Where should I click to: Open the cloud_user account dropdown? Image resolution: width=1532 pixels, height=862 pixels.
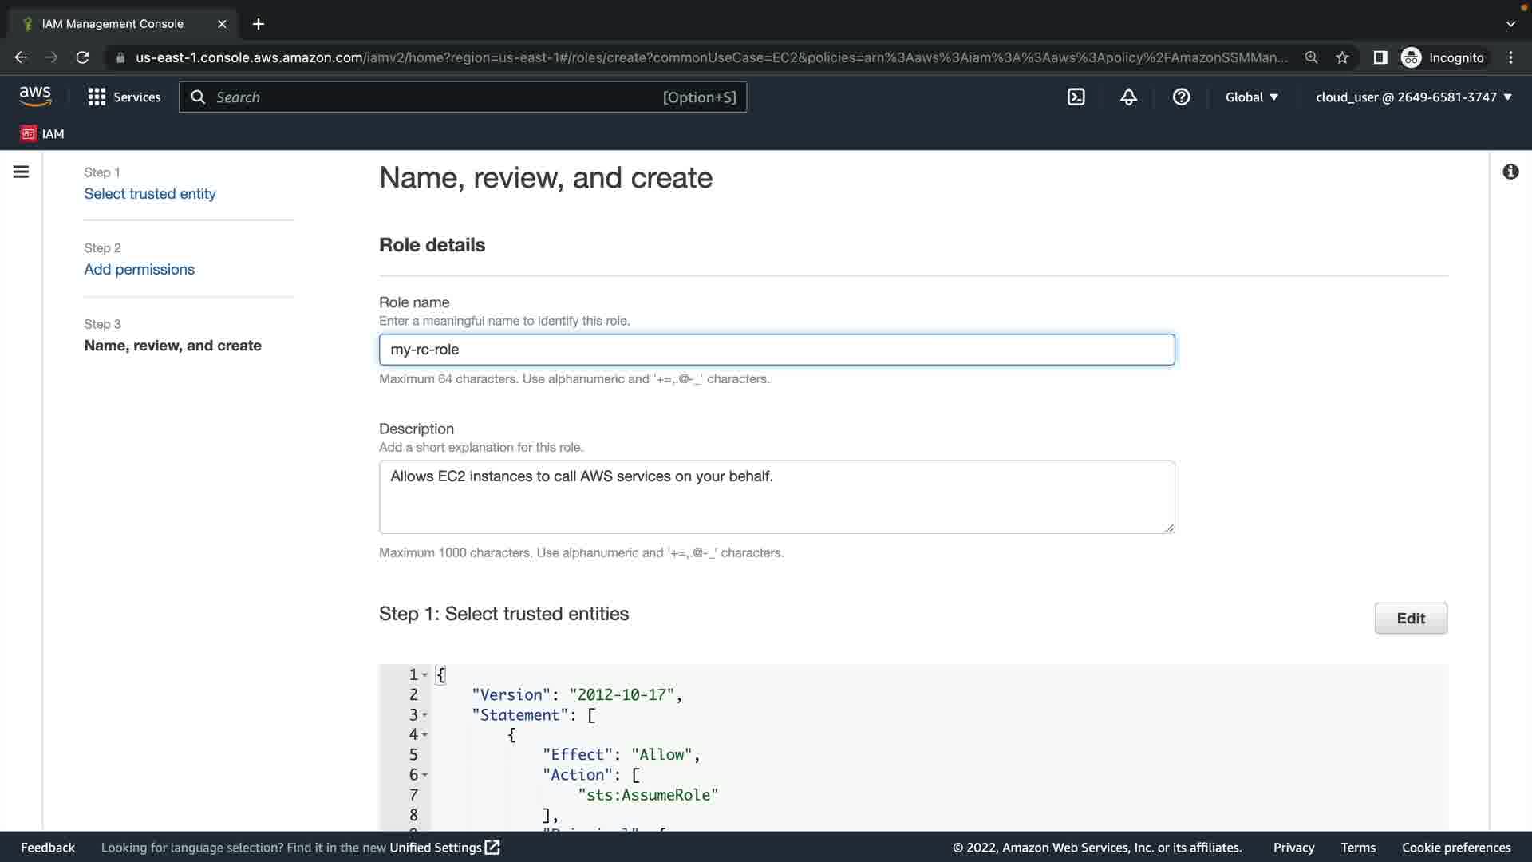tap(1413, 97)
